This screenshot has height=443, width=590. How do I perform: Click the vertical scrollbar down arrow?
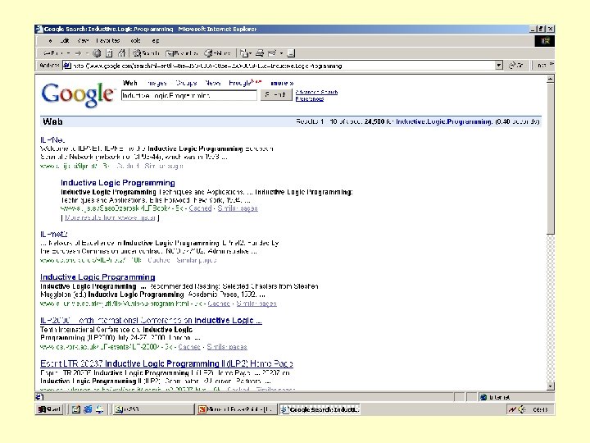coord(550,386)
